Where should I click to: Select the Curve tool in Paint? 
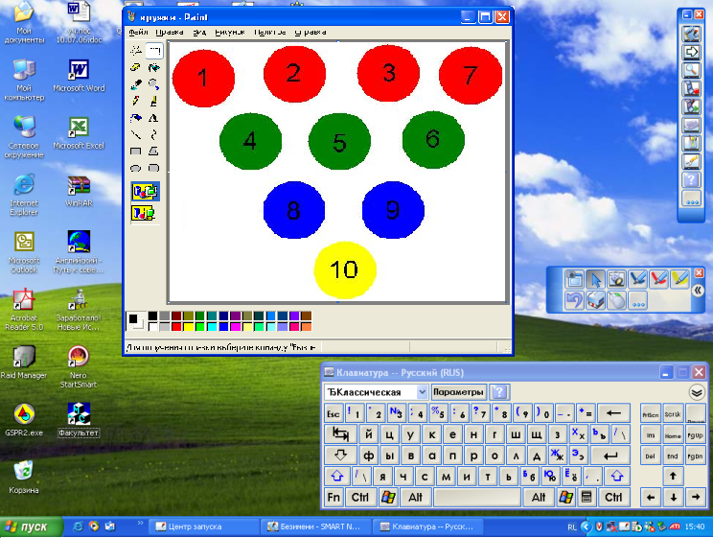153,134
